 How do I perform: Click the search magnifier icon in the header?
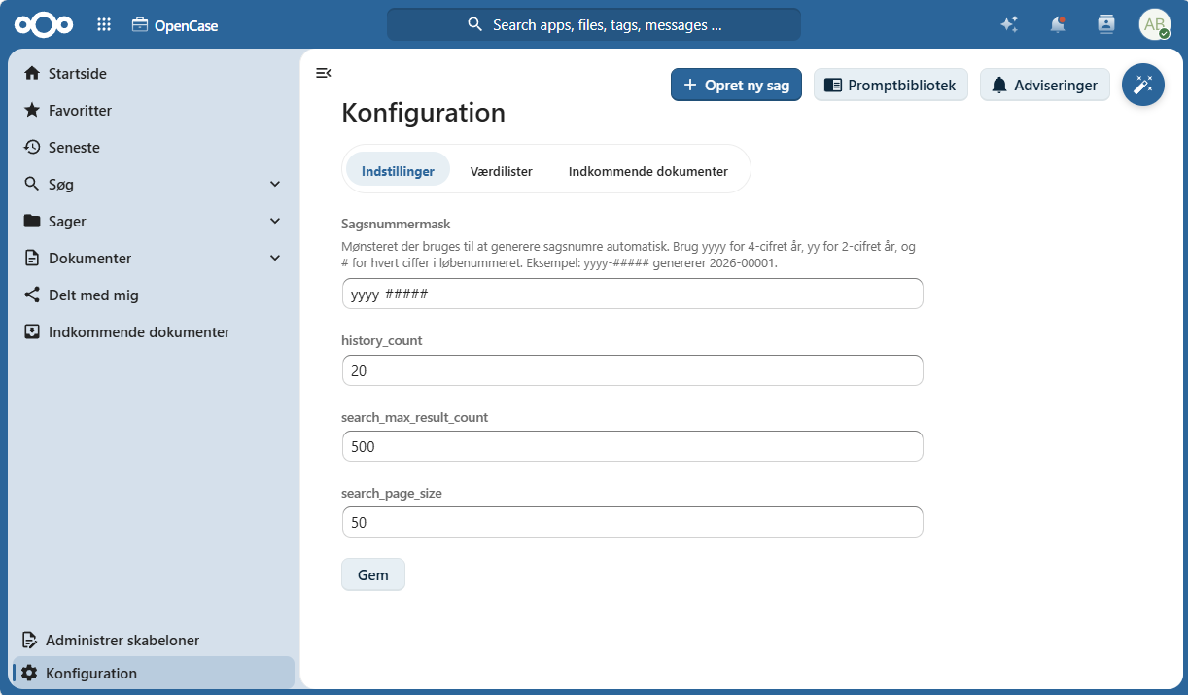(475, 24)
